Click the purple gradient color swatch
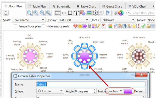 128,91
